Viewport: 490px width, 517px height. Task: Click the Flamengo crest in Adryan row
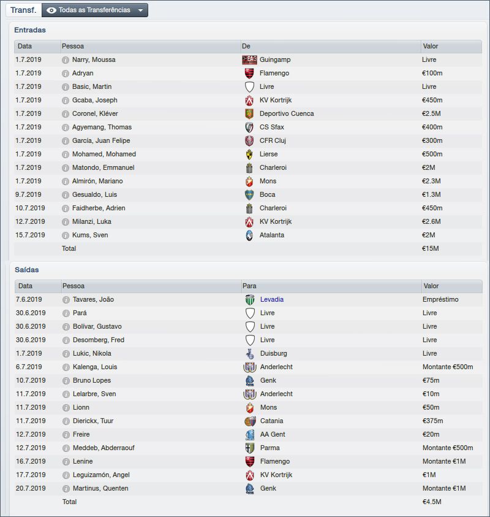(249, 74)
